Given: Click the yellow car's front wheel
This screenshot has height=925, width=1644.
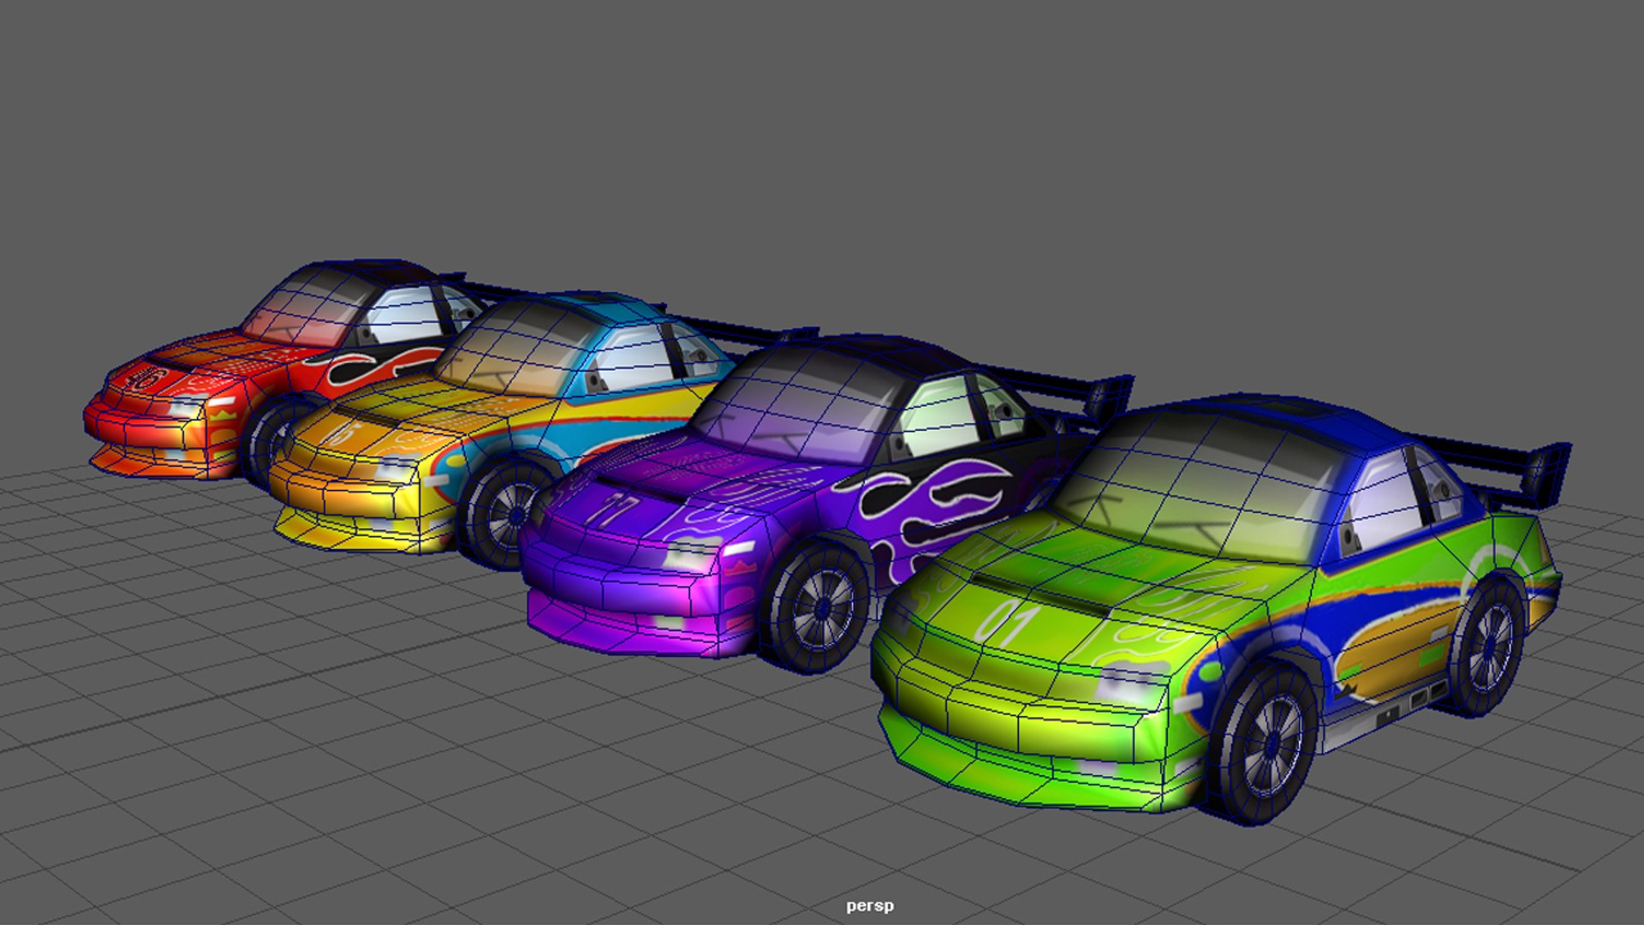Looking at the screenshot, I should pos(505,514).
